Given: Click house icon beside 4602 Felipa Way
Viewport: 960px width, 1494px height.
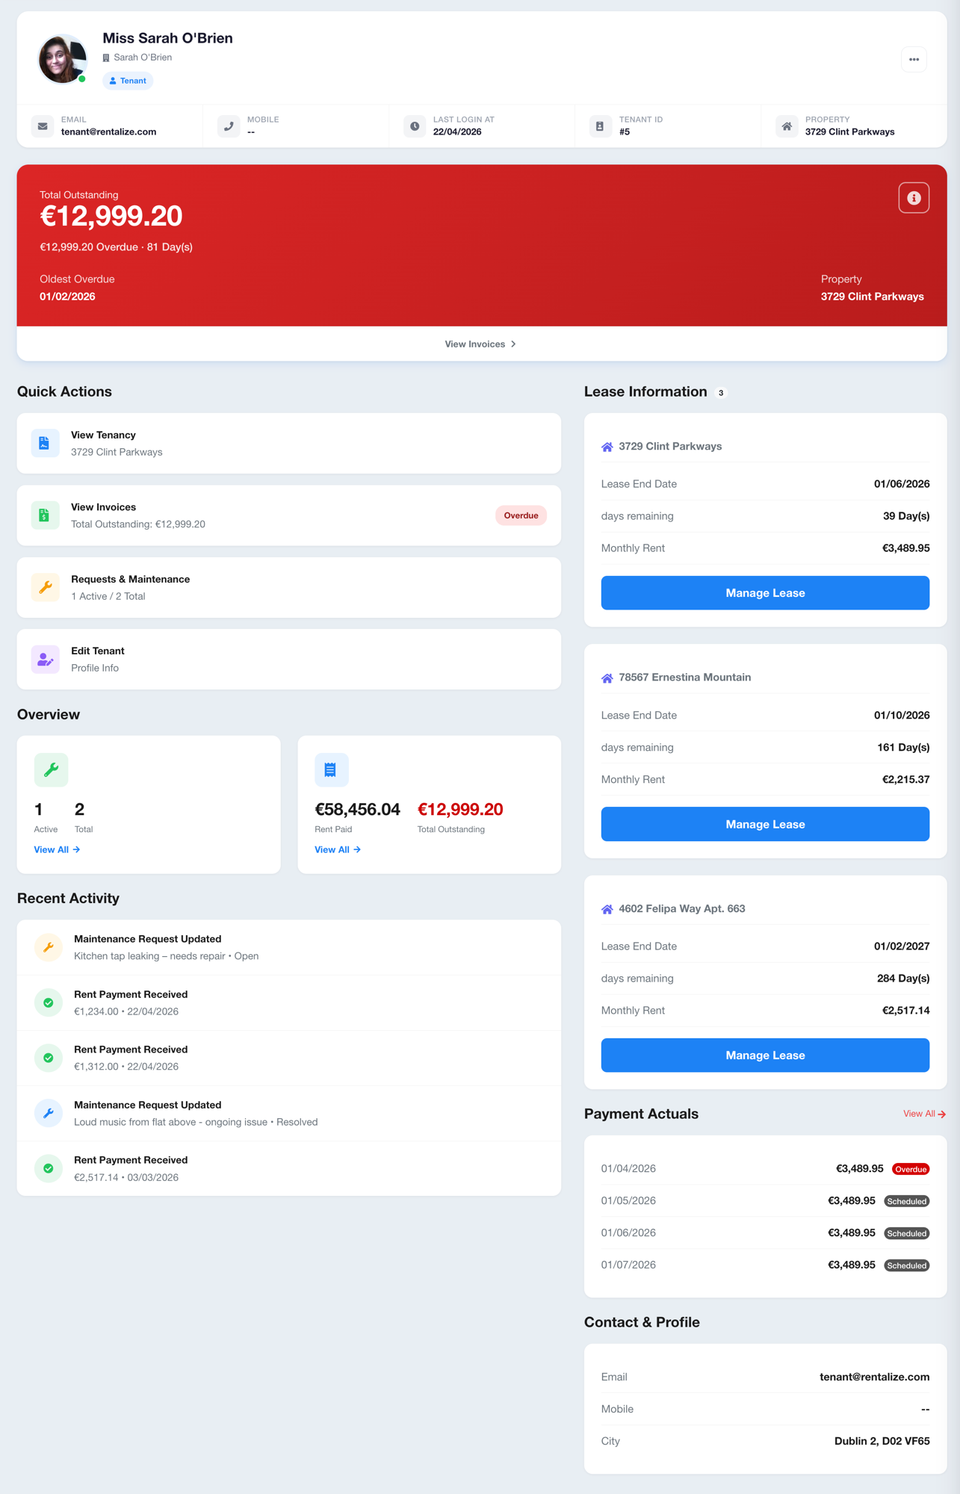Looking at the screenshot, I should [x=607, y=909].
